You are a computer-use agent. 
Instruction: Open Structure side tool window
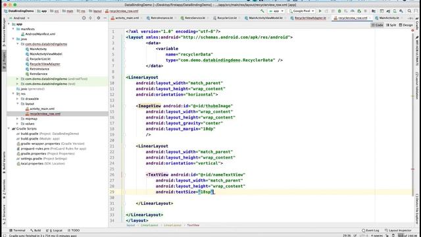click(x=4, y=215)
